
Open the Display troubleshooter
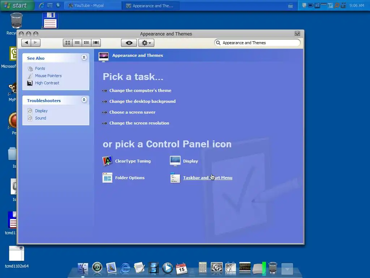coord(41,111)
